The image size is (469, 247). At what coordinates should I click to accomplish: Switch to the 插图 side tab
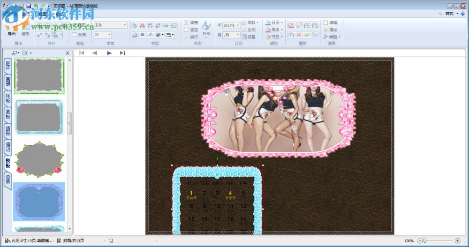pos(8,130)
